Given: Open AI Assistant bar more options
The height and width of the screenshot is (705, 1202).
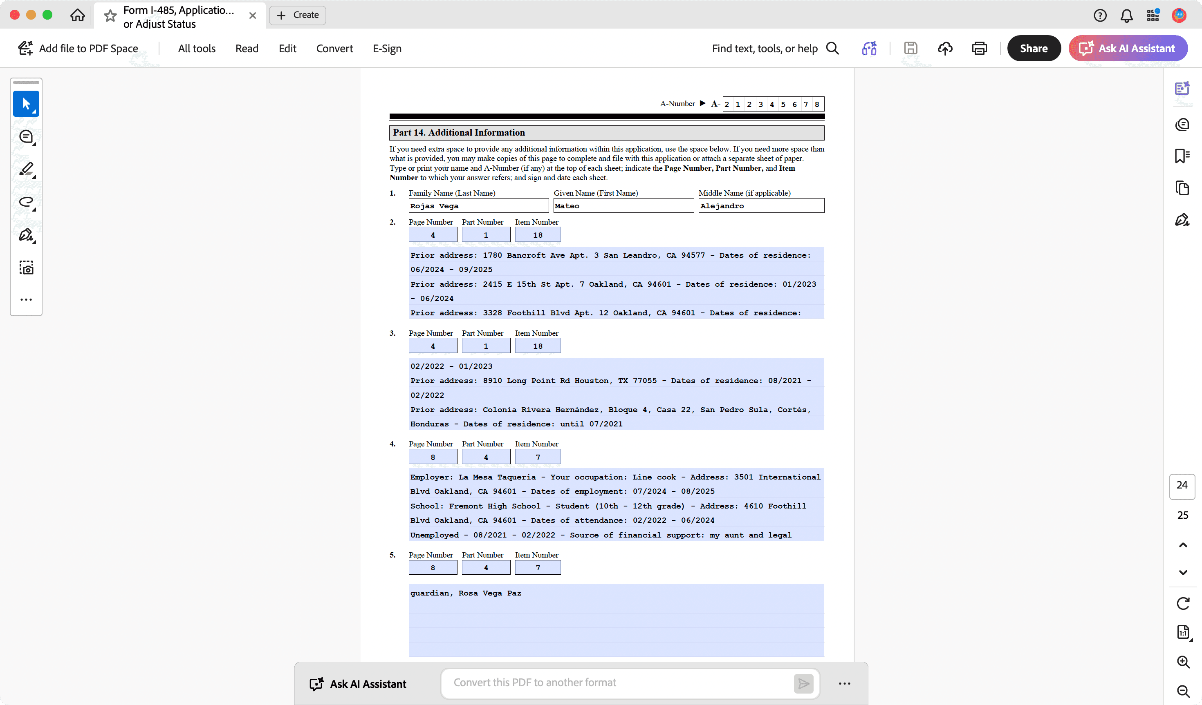Looking at the screenshot, I should click(844, 683).
